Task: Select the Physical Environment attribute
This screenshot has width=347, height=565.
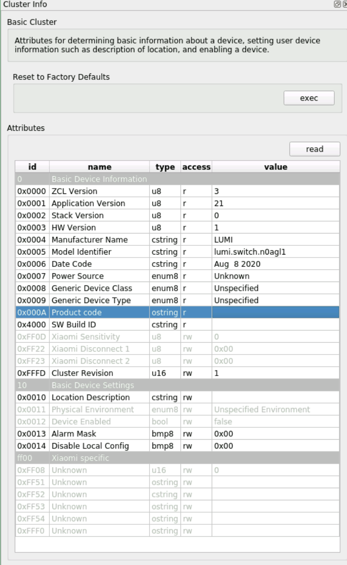Action: click(x=177, y=410)
